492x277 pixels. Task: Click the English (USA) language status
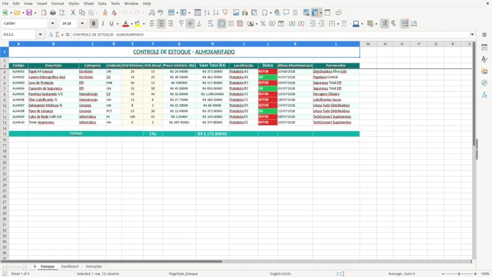click(x=280, y=274)
